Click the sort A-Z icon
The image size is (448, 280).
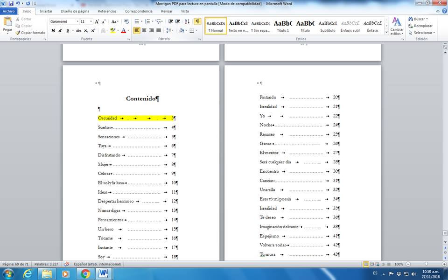(187, 21)
